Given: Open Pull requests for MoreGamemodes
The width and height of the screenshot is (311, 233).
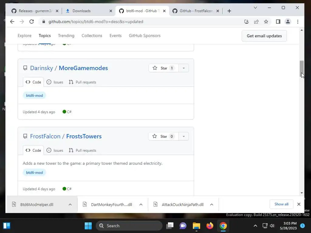Looking at the screenshot, I should [83, 82].
